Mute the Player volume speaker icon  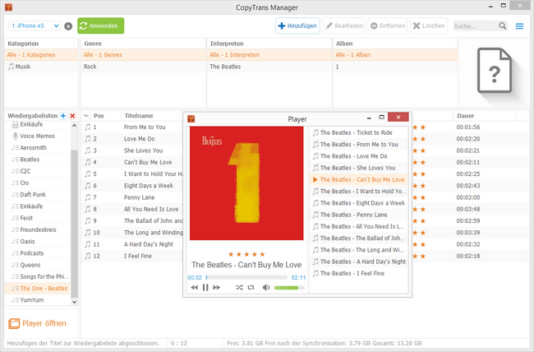(x=266, y=288)
